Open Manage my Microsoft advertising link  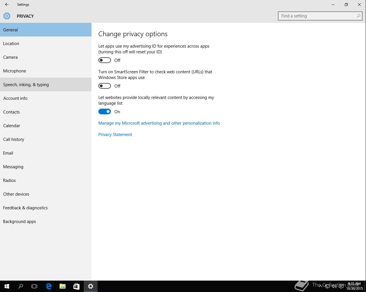pyautogui.click(x=159, y=123)
